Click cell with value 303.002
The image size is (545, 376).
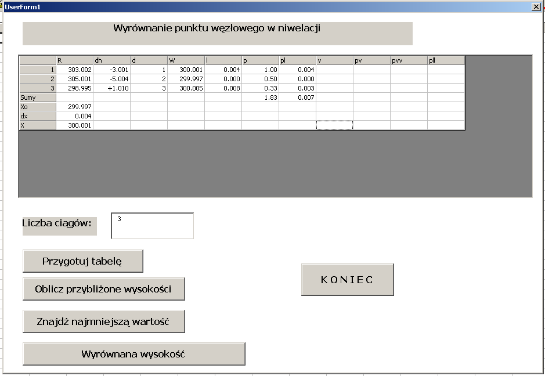click(x=75, y=70)
